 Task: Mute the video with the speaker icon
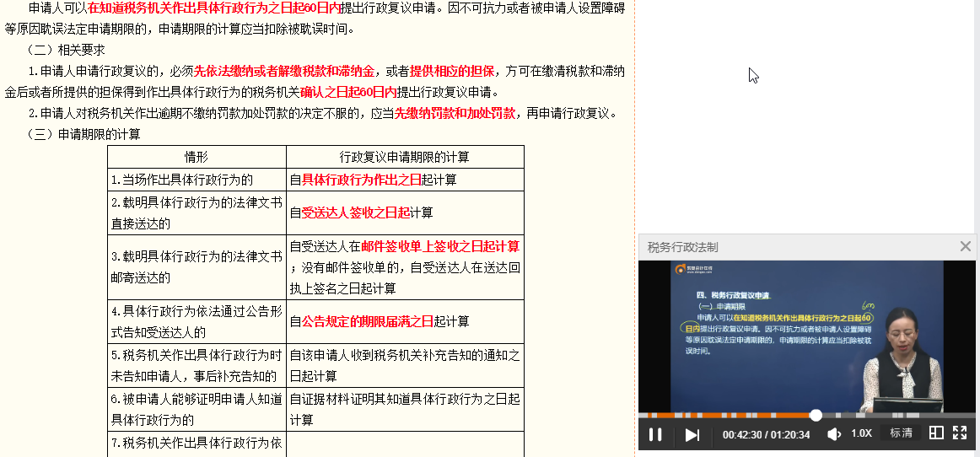point(834,433)
